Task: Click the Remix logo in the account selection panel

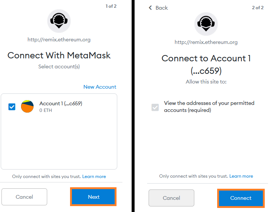Action: 59,21
